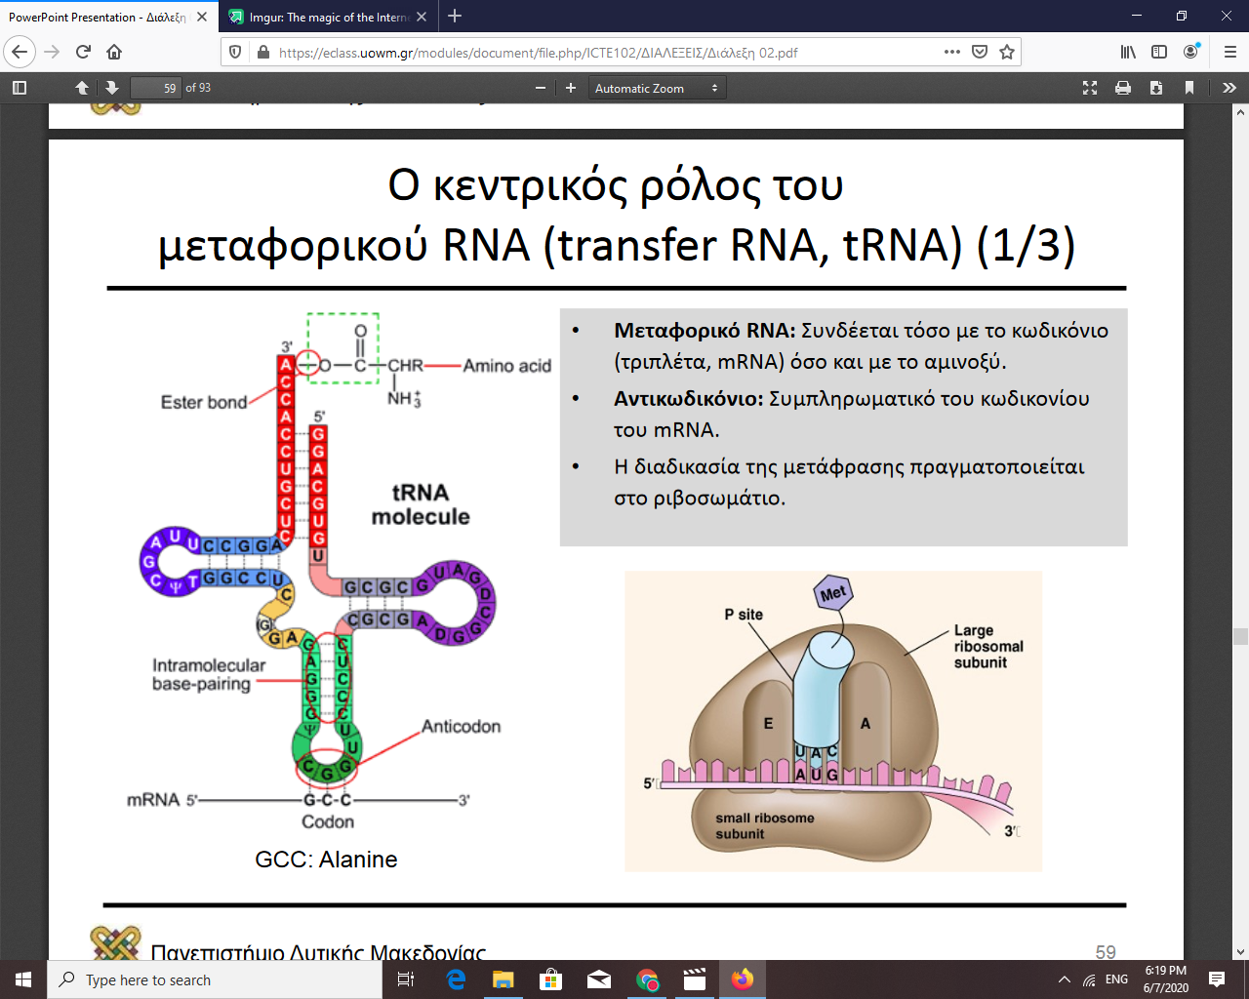Click the ribosome diagram image
Viewport: 1249px width, 999px height.
click(833, 721)
